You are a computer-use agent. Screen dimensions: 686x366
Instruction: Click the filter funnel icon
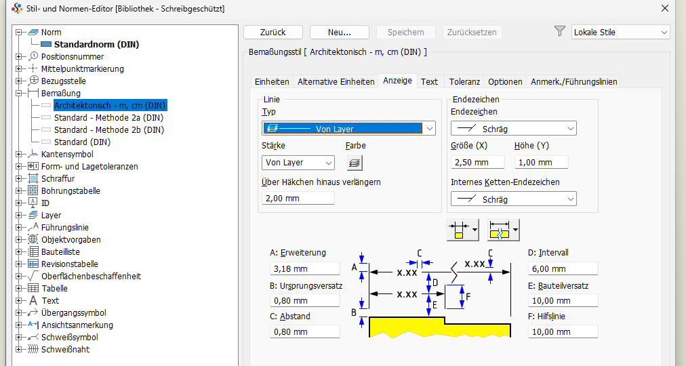pyautogui.click(x=559, y=31)
